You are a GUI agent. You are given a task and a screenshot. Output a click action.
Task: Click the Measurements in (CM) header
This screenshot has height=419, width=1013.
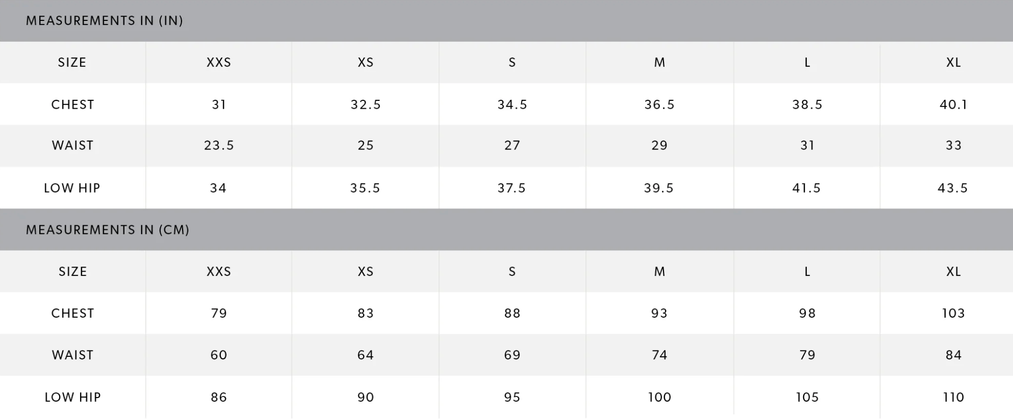[107, 230]
